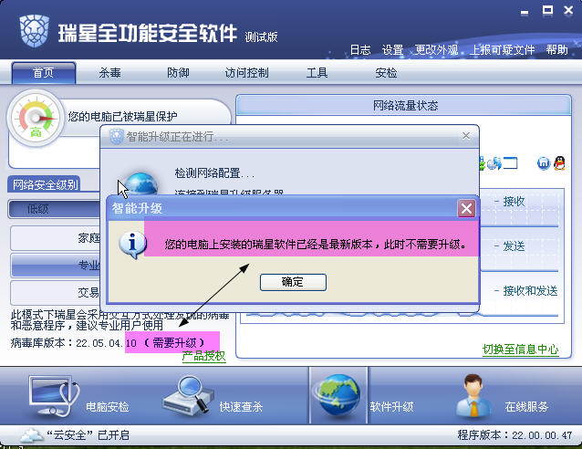Open 在线服务 support person icon
The image size is (582, 449).
click(473, 395)
